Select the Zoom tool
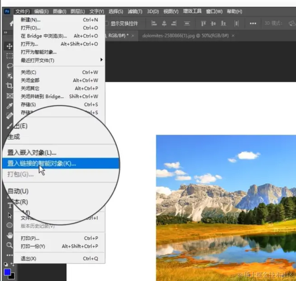The width and height of the screenshot is (296, 281). point(10,245)
